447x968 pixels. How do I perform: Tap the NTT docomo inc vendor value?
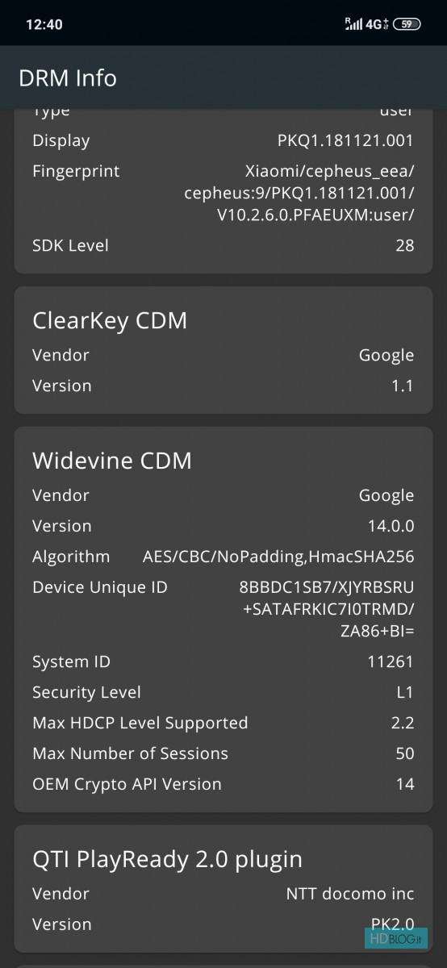(x=350, y=894)
